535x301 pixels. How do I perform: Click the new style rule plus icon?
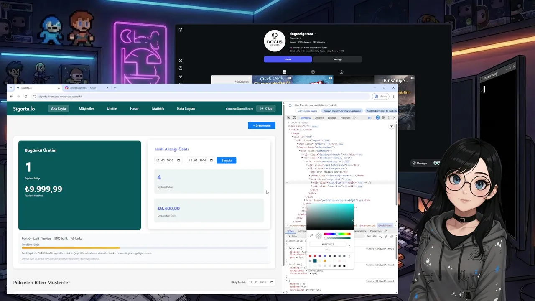pos(380,236)
